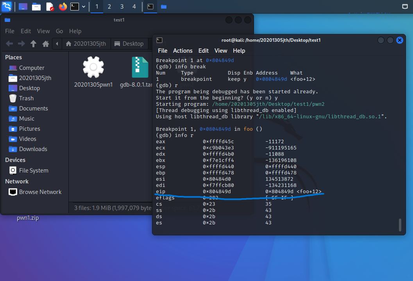Select the 20201305pwn1 executable file
This screenshot has width=413, height=281.
click(x=93, y=72)
